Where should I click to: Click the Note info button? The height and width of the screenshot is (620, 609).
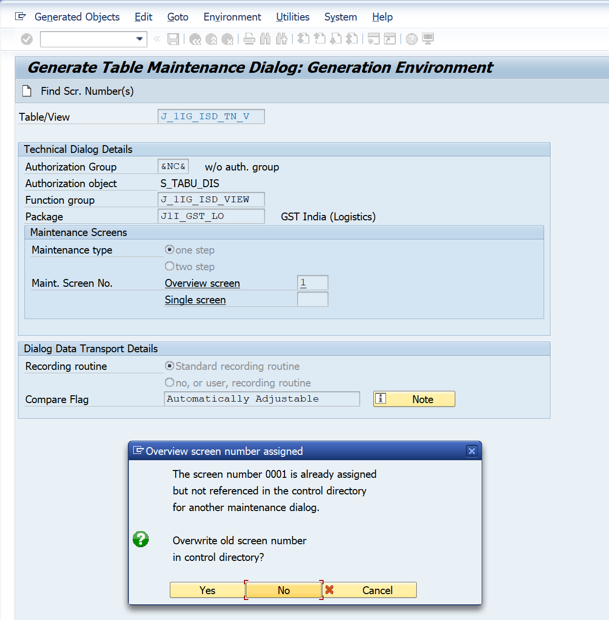pos(414,399)
